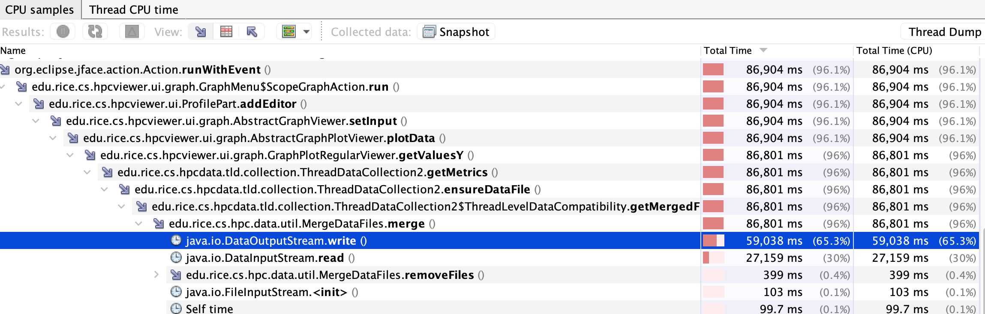Expand the MergeDataFiles.removeFiles node

(156, 275)
